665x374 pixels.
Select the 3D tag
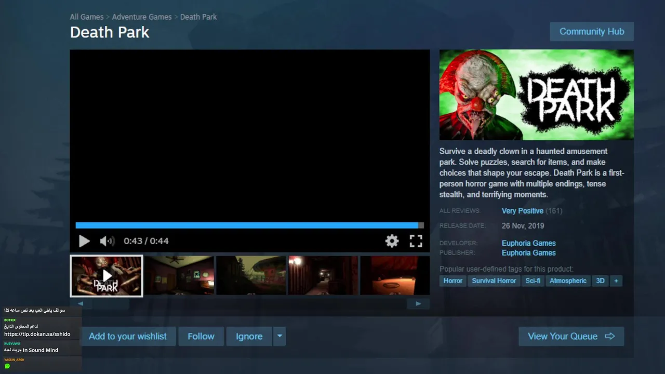coord(600,280)
